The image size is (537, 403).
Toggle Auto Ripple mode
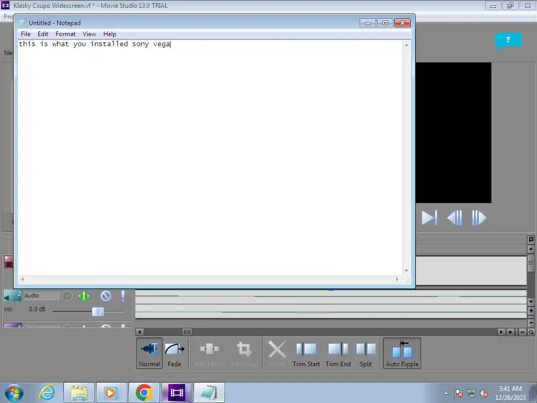tap(402, 353)
